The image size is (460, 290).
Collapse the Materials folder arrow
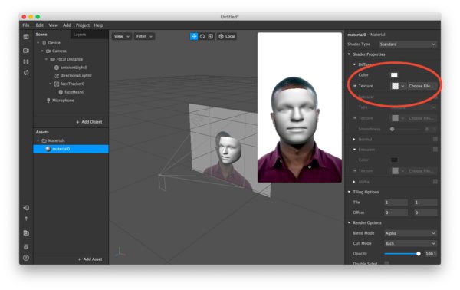point(38,140)
